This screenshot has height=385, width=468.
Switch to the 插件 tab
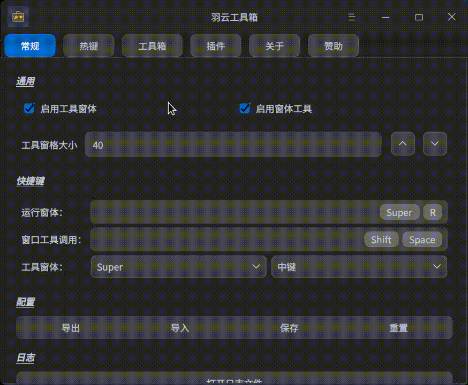coord(216,45)
